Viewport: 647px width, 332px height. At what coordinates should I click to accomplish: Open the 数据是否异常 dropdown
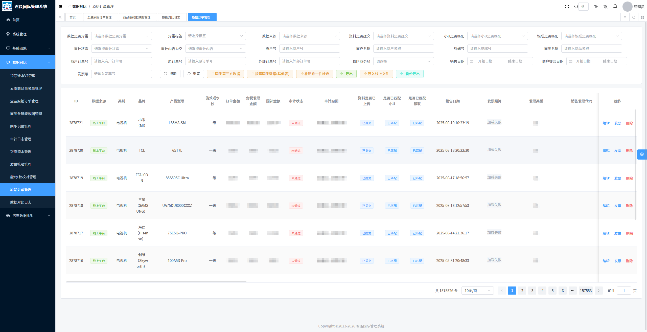tap(121, 36)
